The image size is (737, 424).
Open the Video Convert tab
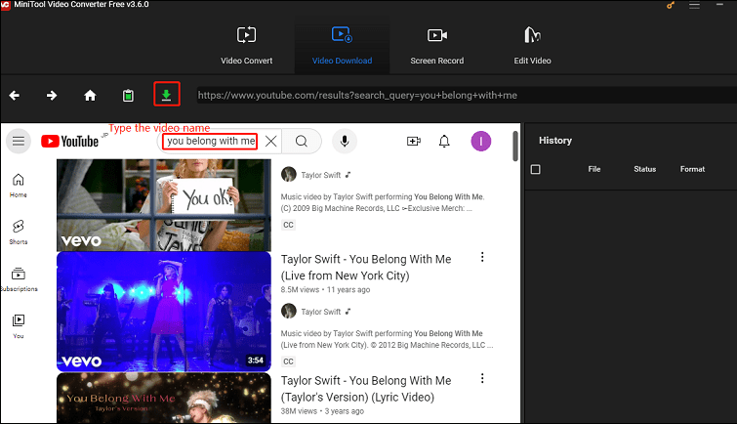246,45
